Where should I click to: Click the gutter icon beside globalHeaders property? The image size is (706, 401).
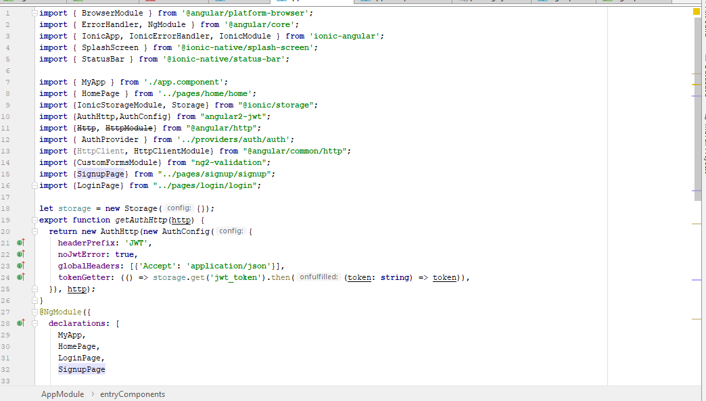20,266
